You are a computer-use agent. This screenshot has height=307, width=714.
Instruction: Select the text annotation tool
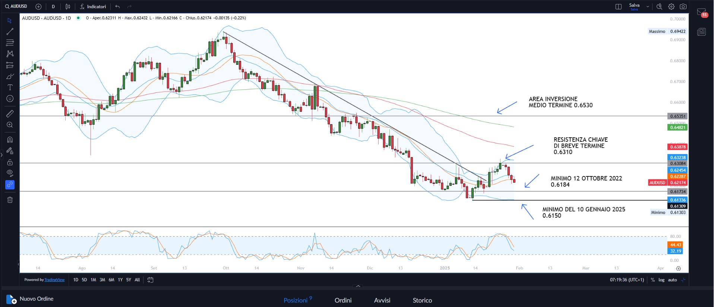10,87
